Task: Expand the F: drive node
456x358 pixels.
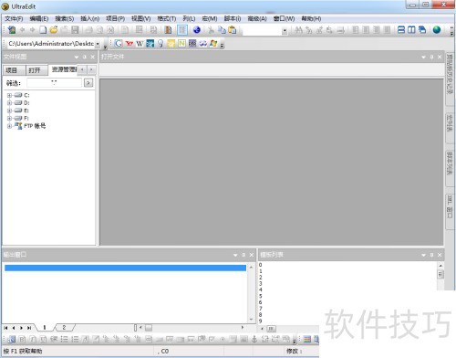Action: [x=9, y=118]
